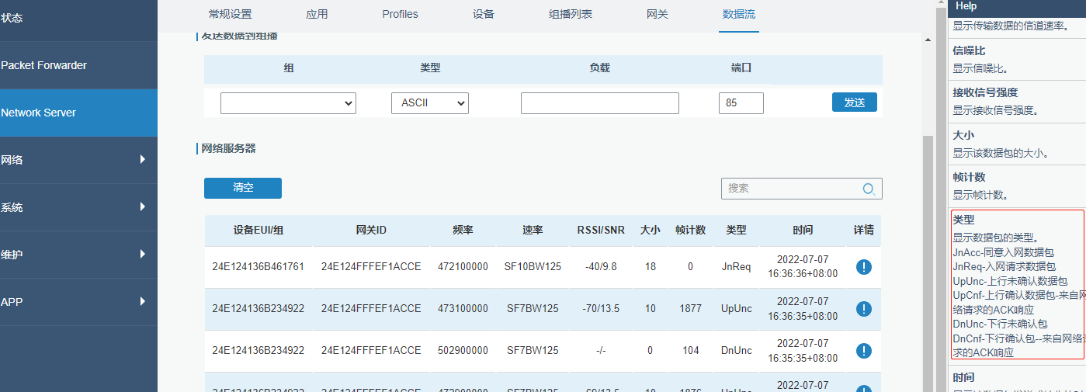1086x392 pixels.
Task: Select the 数据流 tab
Action: click(739, 14)
